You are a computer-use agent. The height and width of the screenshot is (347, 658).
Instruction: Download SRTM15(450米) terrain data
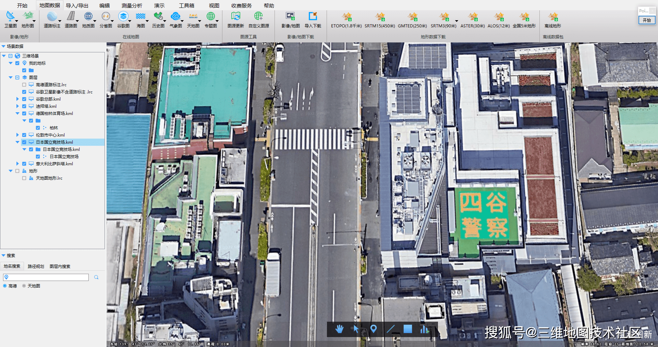380,20
